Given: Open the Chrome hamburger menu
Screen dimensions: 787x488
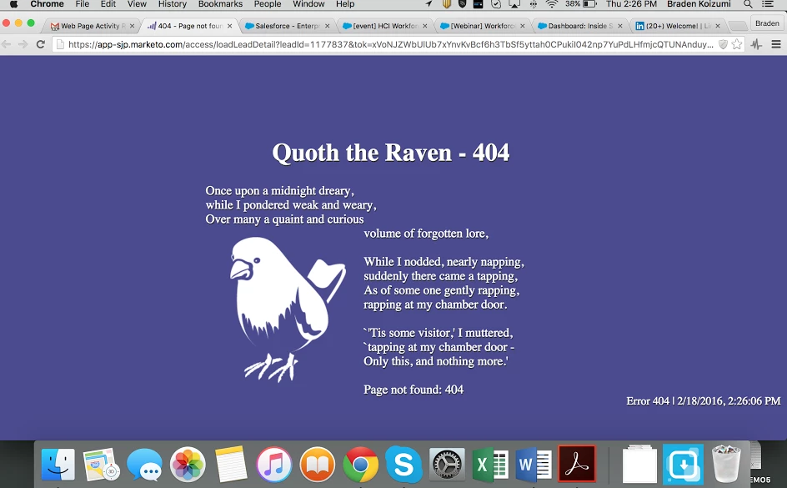Looking at the screenshot, I should [776, 44].
